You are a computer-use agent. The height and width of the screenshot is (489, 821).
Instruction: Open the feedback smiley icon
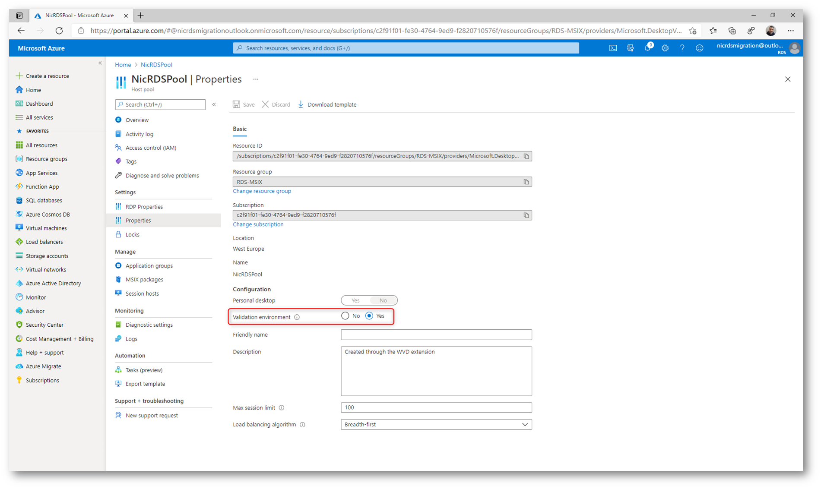700,48
